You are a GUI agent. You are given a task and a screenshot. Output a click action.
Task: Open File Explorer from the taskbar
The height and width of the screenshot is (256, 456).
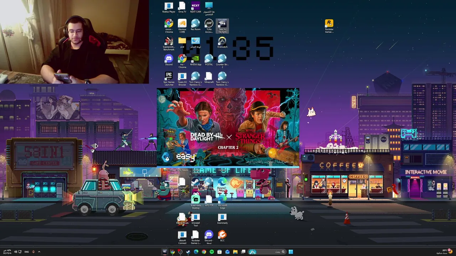(235, 252)
